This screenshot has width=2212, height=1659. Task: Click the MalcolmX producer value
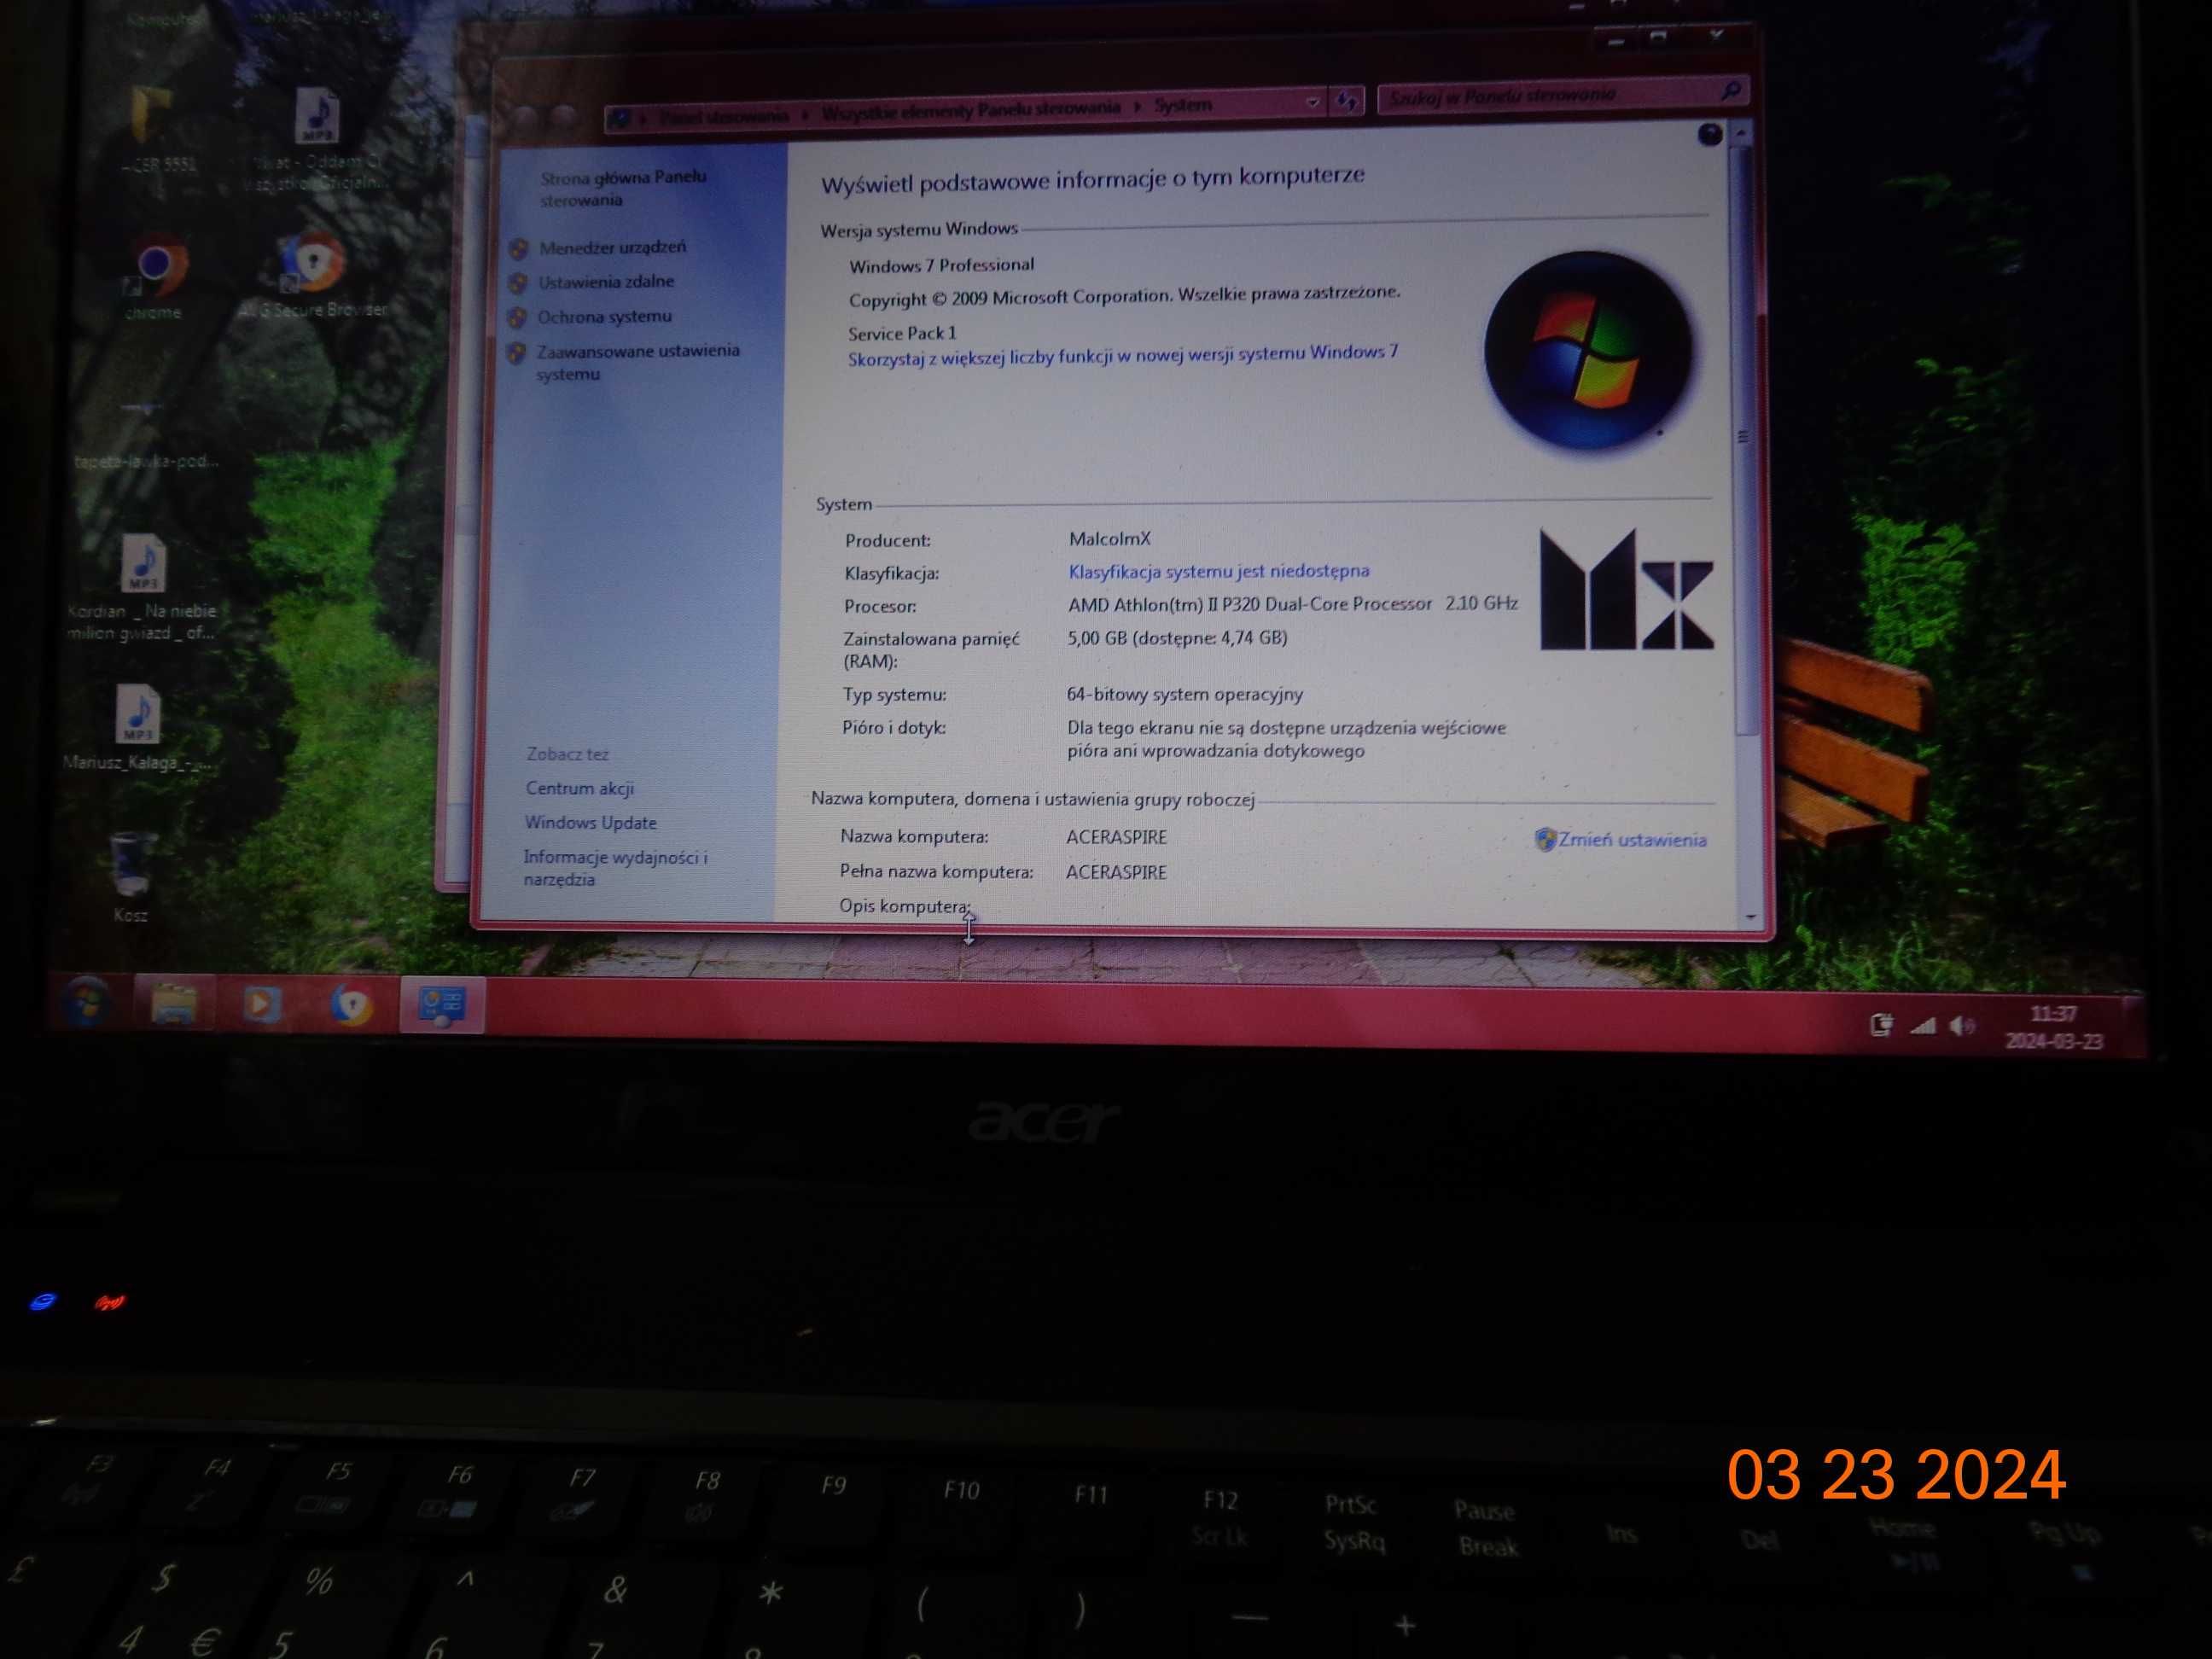1110,539
